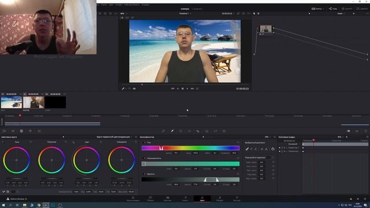This screenshot has width=370, height=208.
Task: Play the clip forward in the viewer
Action: click(187, 88)
